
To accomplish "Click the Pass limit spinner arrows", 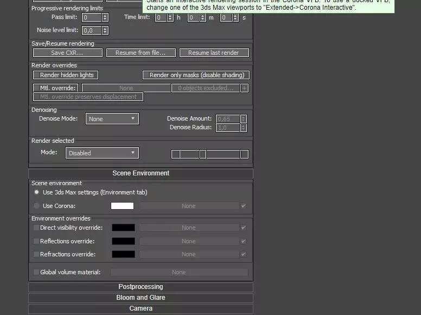I will click(105, 17).
